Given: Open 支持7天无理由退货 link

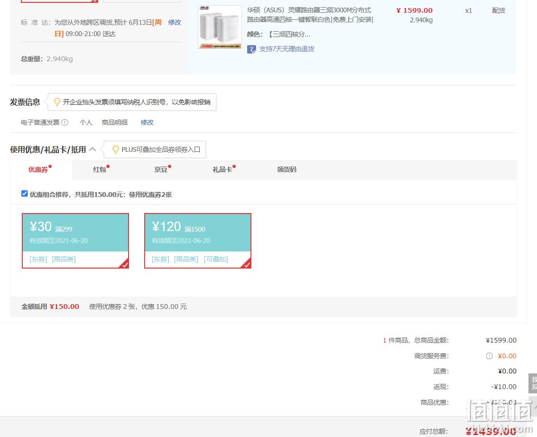Looking at the screenshot, I should point(287,49).
